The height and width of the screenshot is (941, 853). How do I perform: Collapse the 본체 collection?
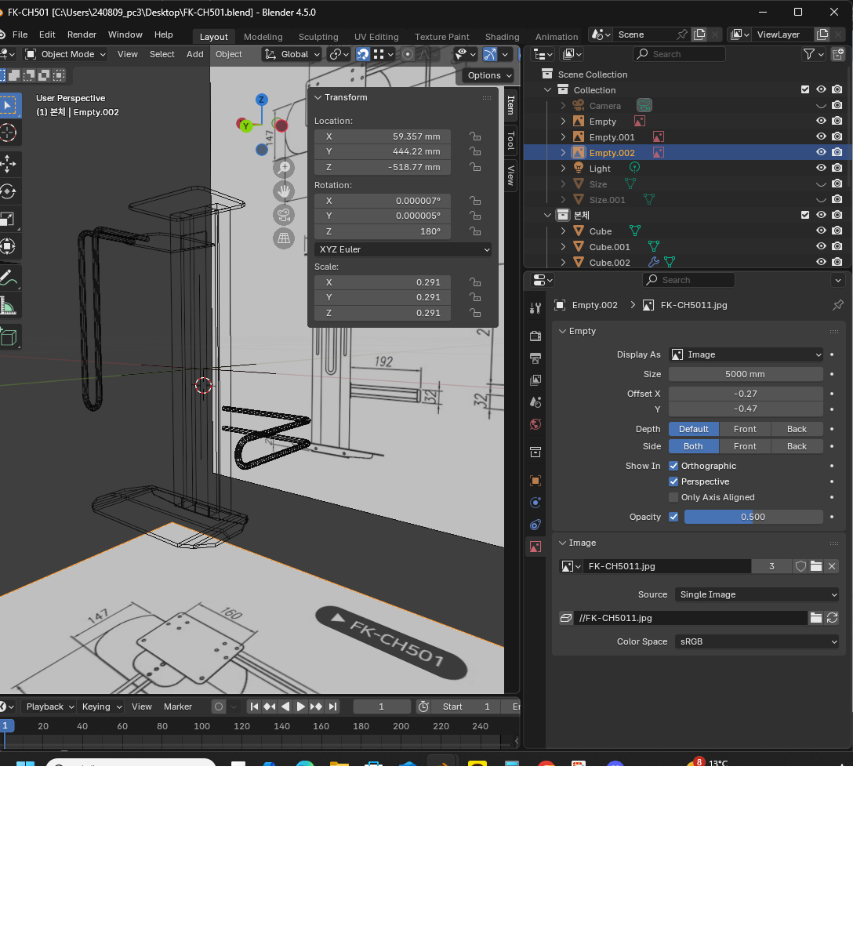pos(547,215)
